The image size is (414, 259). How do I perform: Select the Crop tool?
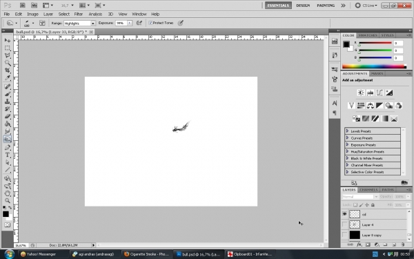pos(8,70)
